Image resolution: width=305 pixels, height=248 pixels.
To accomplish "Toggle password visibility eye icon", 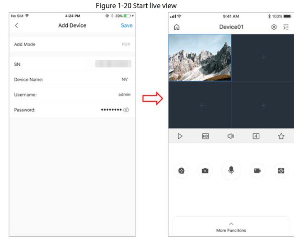I will (126, 110).
